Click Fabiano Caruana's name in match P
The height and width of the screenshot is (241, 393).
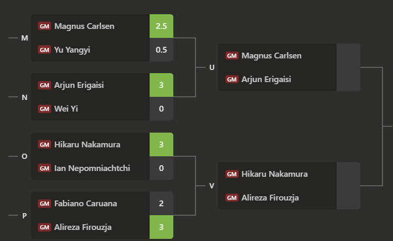click(x=86, y=204)
